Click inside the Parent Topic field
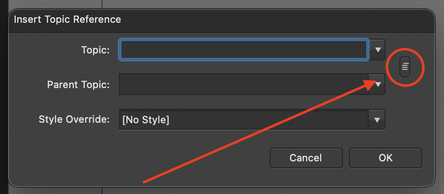444x194 pixels. pos(244,84)
